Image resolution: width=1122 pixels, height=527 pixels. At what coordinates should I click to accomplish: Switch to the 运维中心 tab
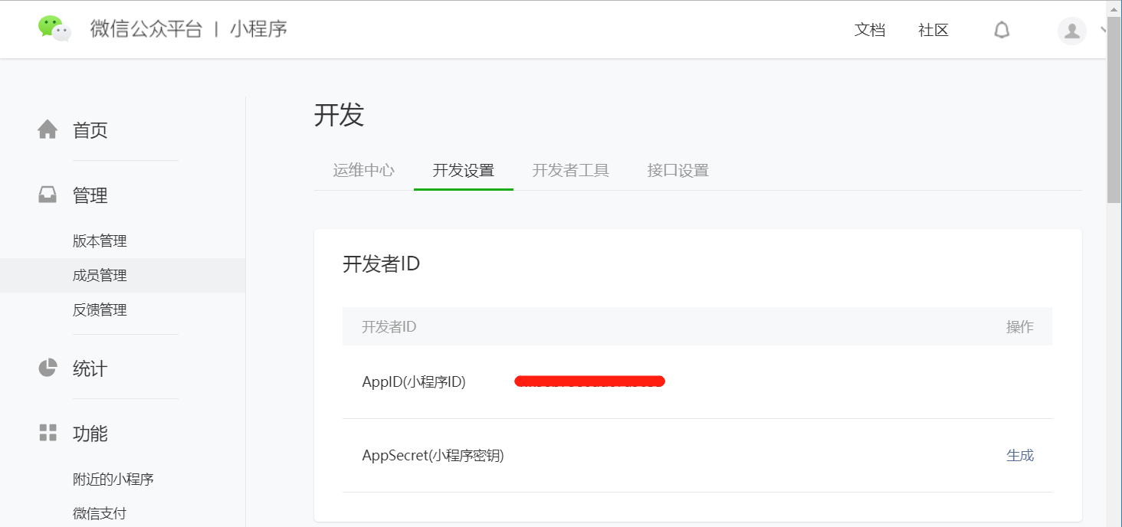364,170
